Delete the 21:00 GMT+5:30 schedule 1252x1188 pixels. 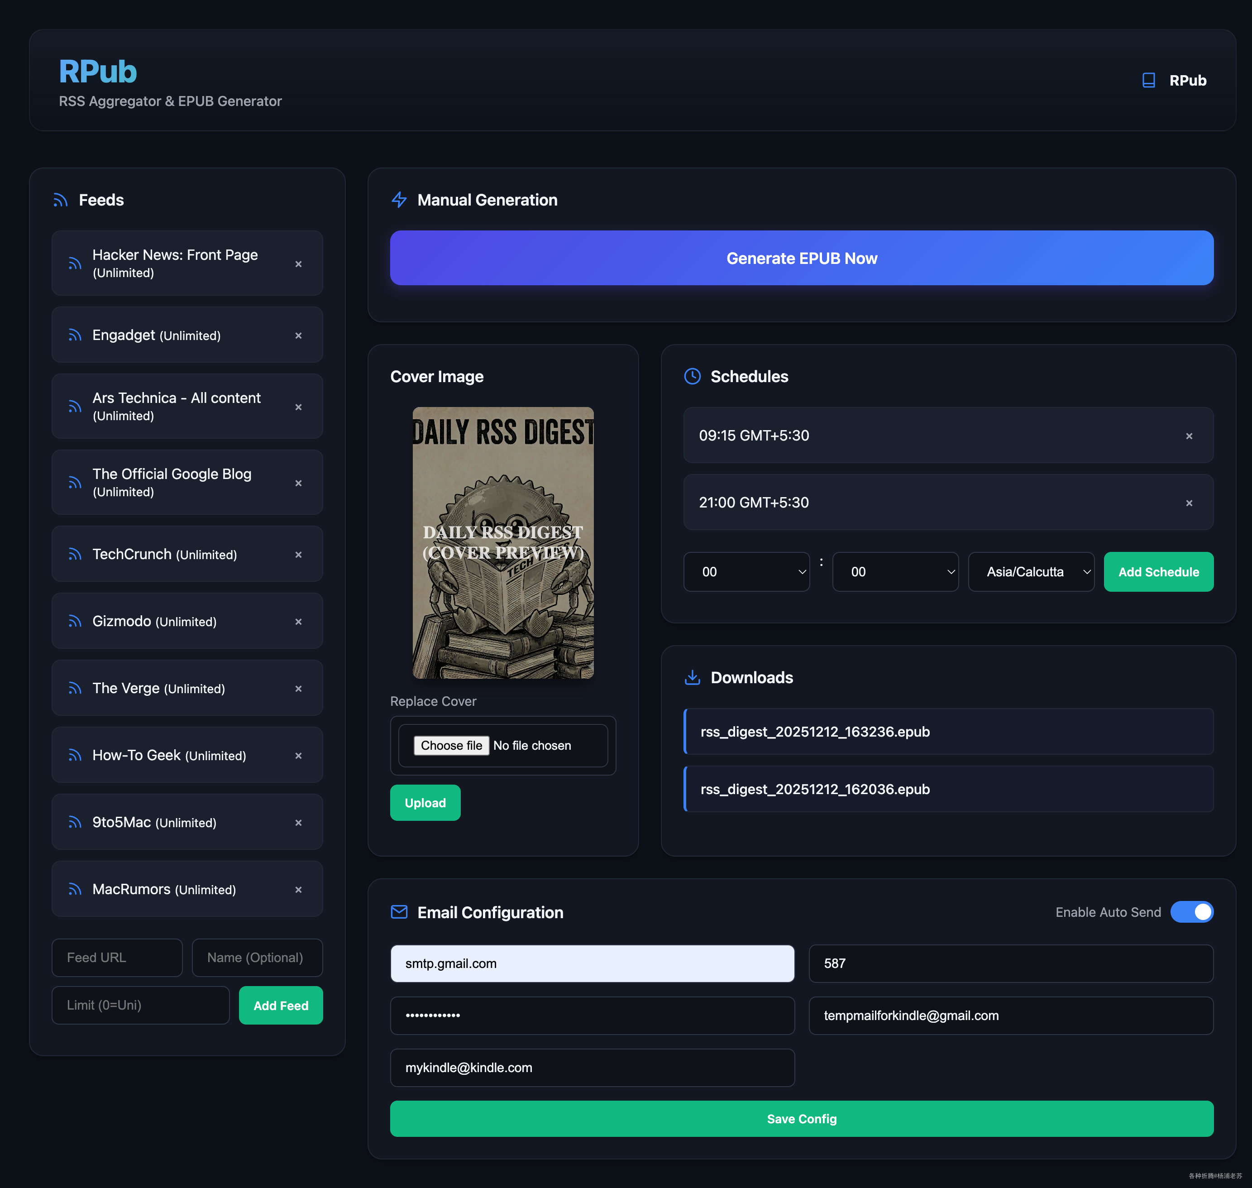(1189, 503)
